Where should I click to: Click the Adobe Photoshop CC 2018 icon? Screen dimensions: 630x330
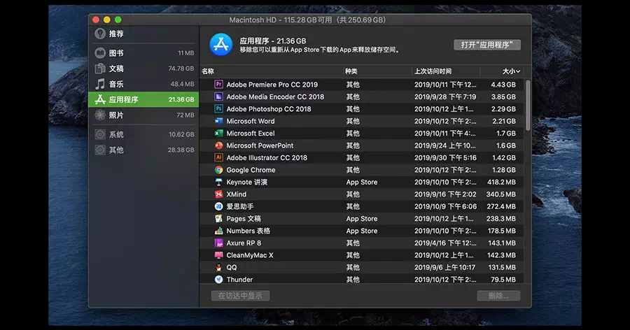coord(218,109)
